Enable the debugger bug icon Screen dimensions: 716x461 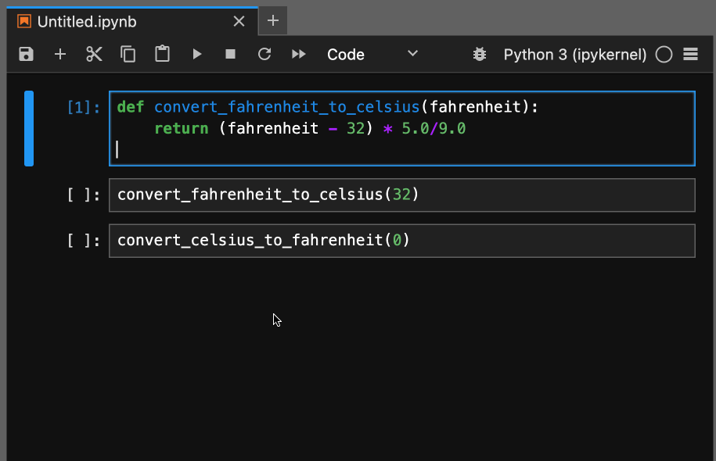[480, 54]
